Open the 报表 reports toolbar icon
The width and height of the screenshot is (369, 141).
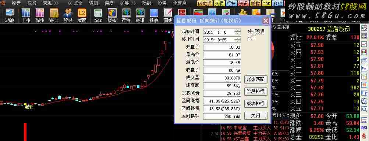[154, 15]
